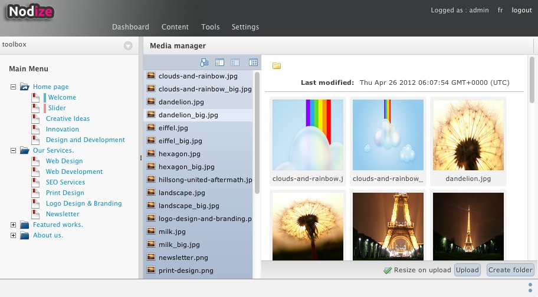Select clouds-and-rainbow_big.jpg in file list

pos(198,89)
